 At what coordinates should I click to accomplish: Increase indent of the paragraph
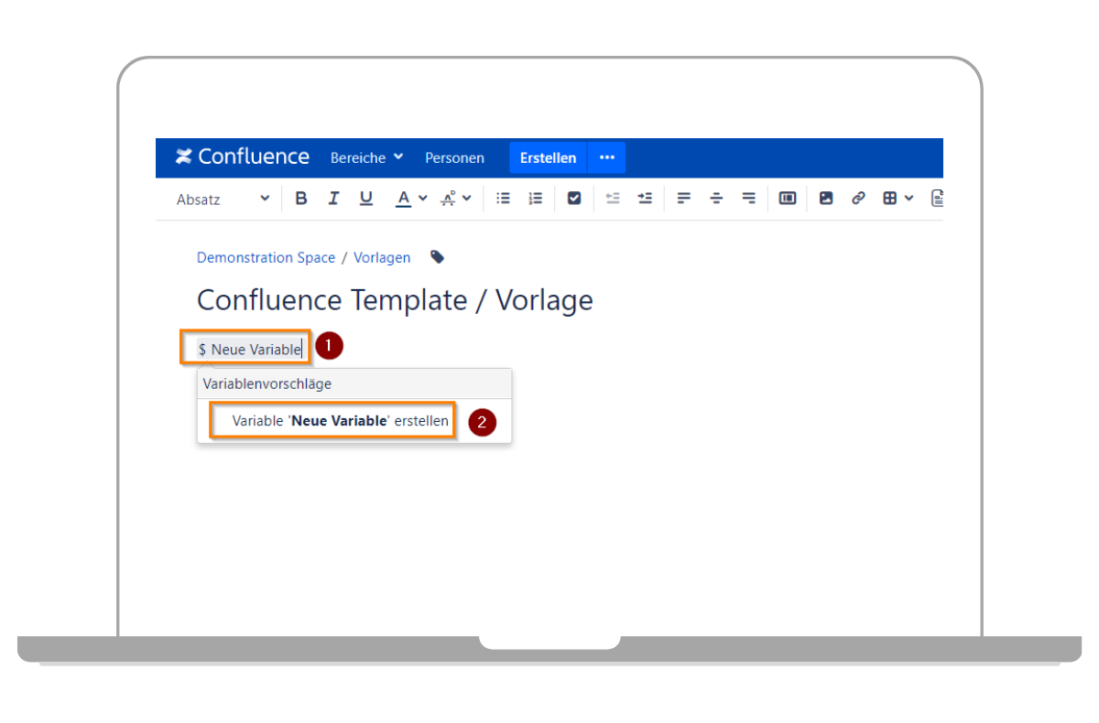(x=645, y=199)
